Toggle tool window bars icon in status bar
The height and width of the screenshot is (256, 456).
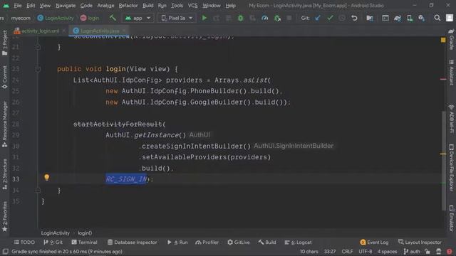(x=5, y=251)
